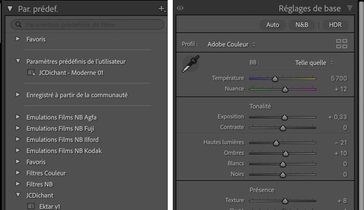Expand the first Favoris group at top
Screen dimensions: 364x210
click(x=18, y=39)
